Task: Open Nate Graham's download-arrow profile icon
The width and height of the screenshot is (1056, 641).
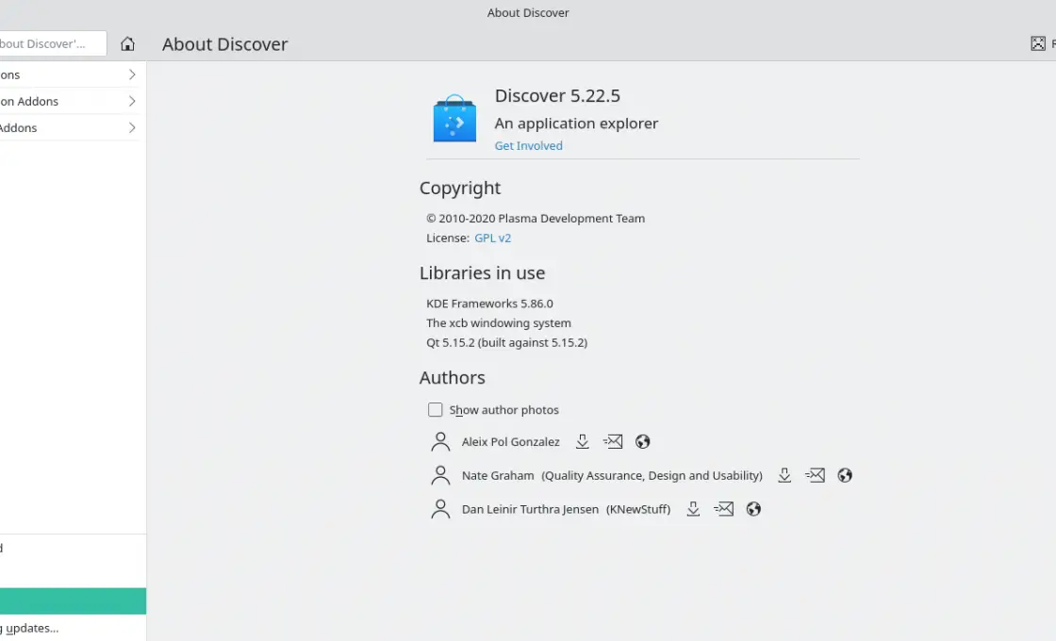Action: [x=784, y=475]
